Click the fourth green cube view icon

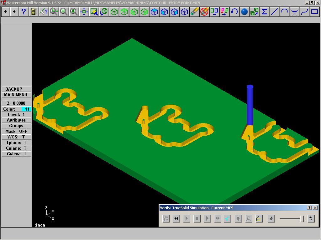[x=144, y=12]
